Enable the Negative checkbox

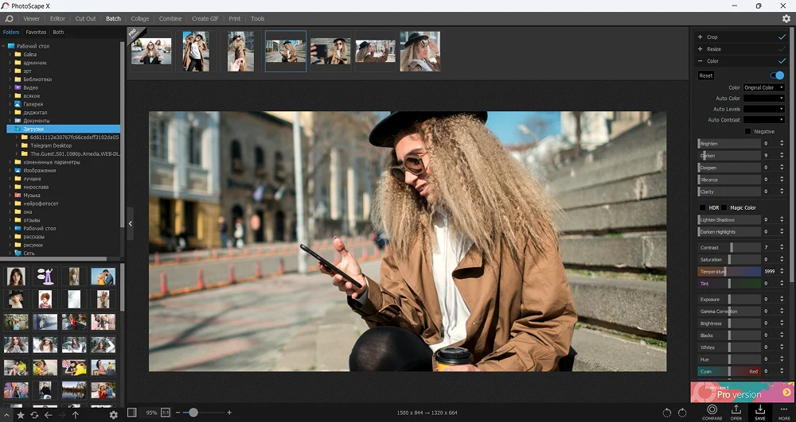point(747,131)
